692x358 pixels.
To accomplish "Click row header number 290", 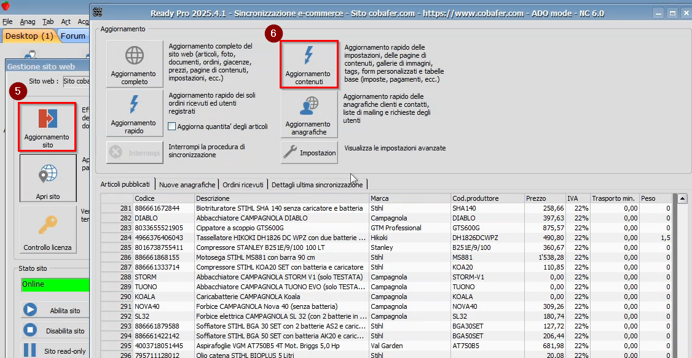I will pyautogui.click(x=117, y=296).
